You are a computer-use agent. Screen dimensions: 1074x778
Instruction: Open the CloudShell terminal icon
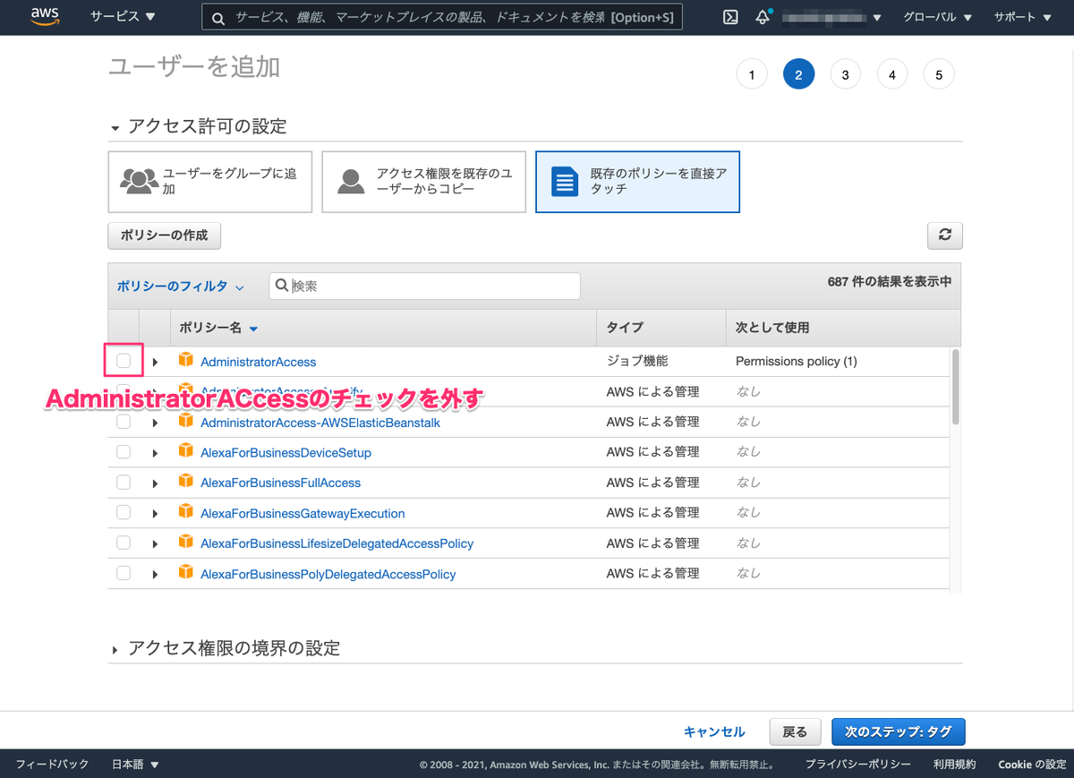click(x=730, y=17)
